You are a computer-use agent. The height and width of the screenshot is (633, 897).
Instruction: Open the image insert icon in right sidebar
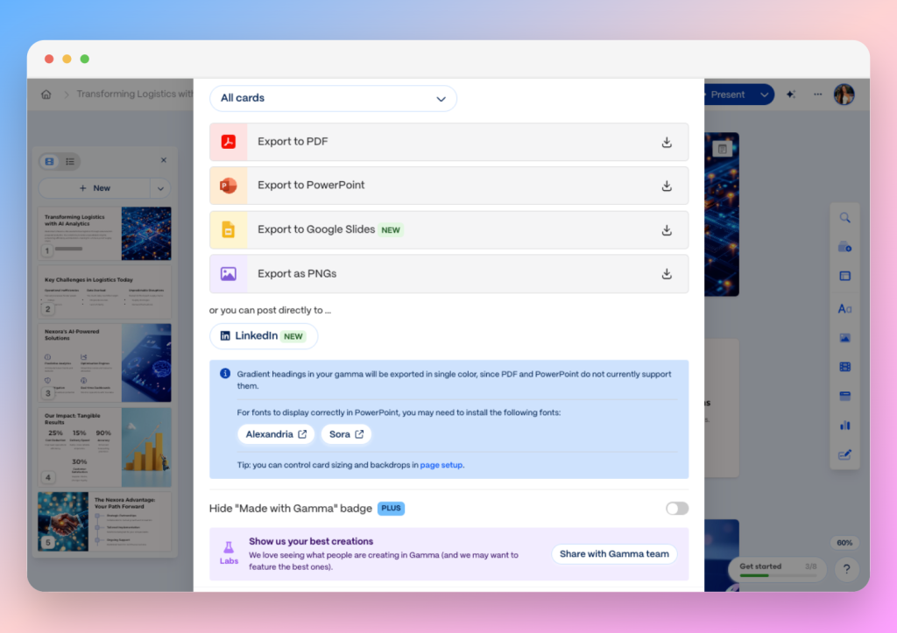[x=845, y=338]
